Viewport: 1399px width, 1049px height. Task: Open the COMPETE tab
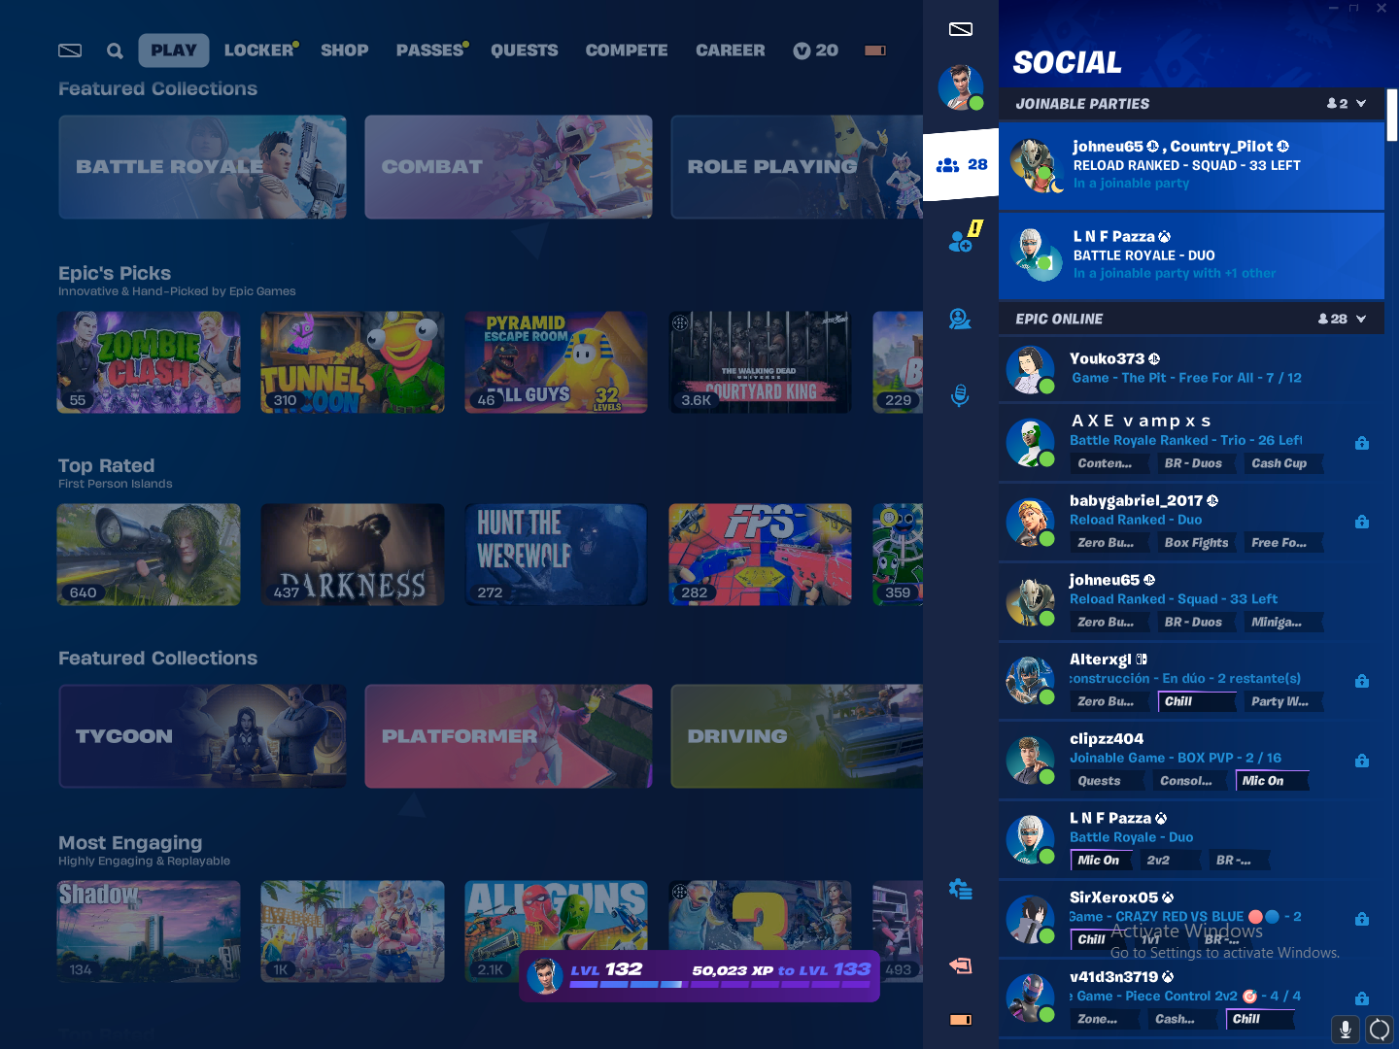pos(627,51)
